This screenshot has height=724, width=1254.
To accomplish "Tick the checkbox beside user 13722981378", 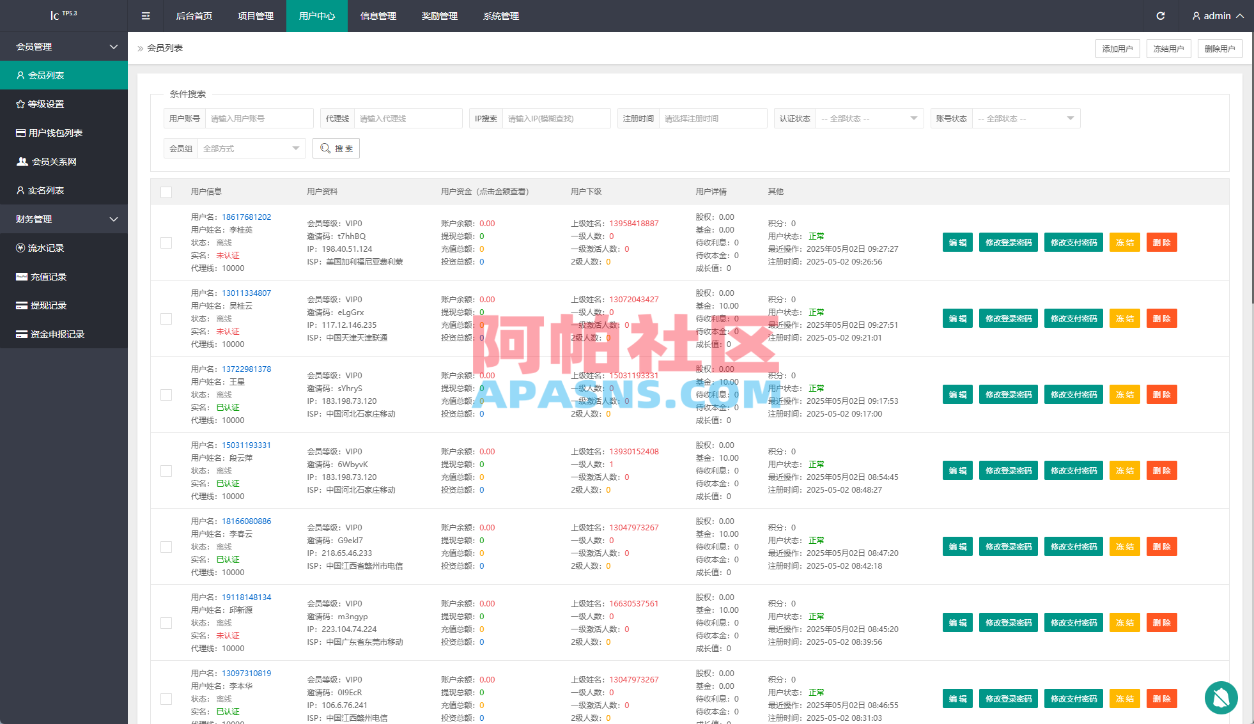I will [166, 395].
